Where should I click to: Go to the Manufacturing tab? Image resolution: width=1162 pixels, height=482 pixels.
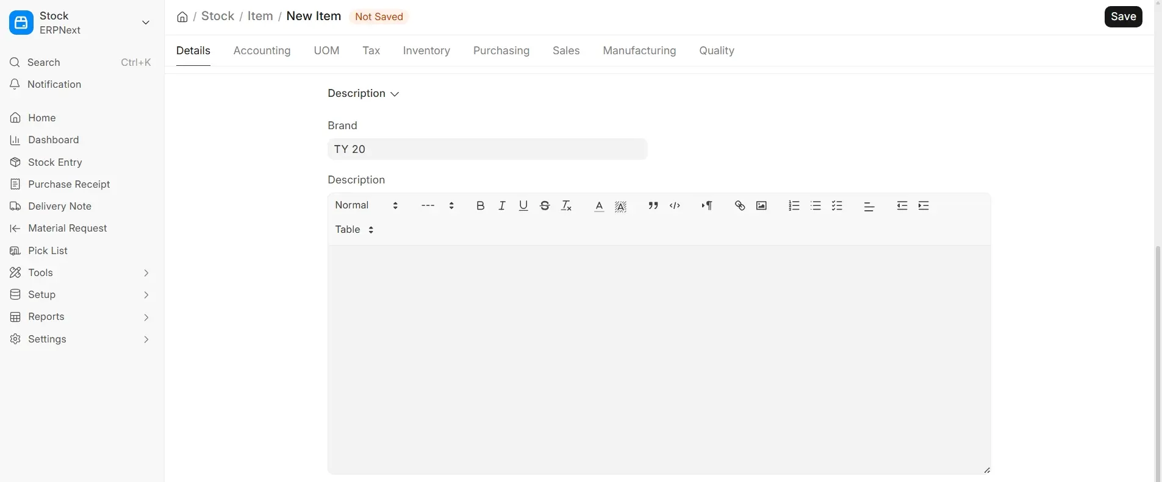click(x=639, y=51)
